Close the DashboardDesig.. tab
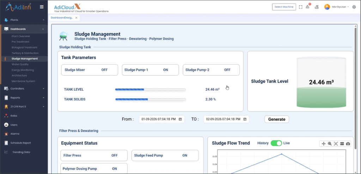361x174 pixels. (x=76, y=18)
